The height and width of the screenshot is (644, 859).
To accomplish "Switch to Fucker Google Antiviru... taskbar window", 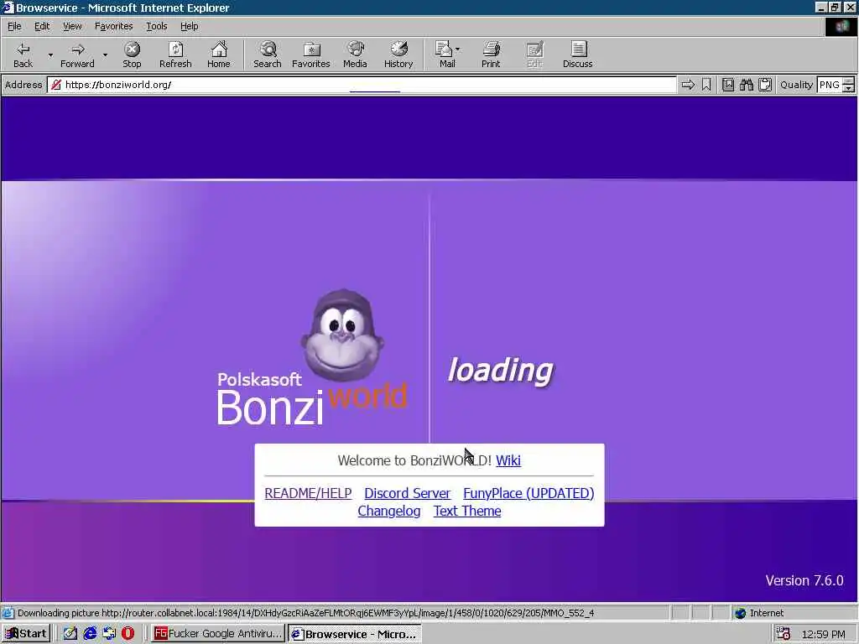I will point(218,634).
